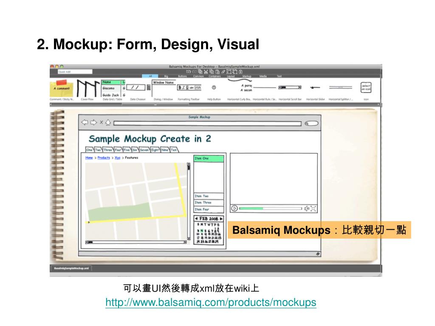
Task: Switch to the Big component category
Action: (166, 76)
